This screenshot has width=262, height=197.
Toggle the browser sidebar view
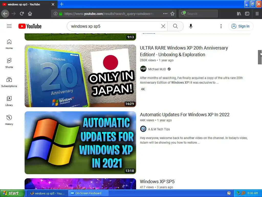point(247,14)
